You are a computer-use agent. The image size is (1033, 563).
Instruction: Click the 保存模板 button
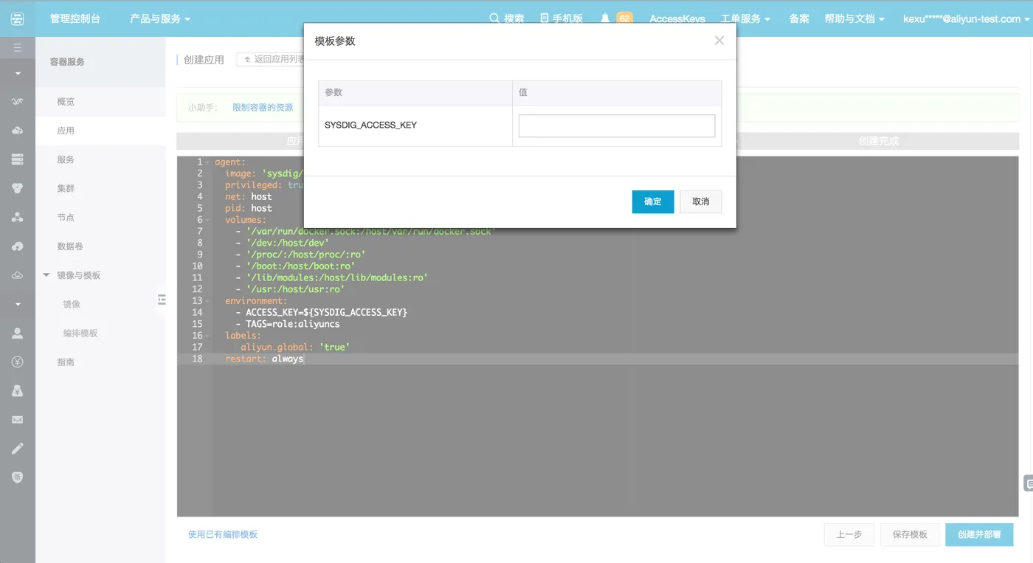coord(910,535)
